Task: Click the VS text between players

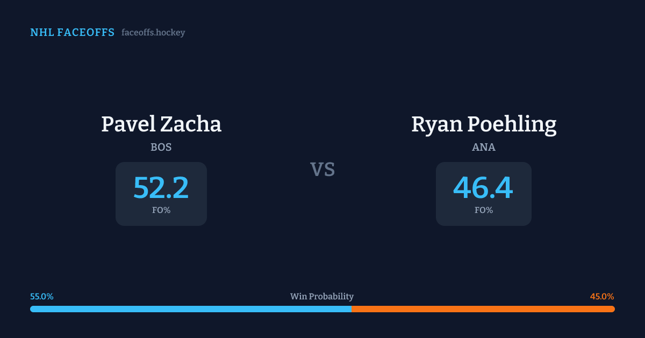Action: point(322,170)
